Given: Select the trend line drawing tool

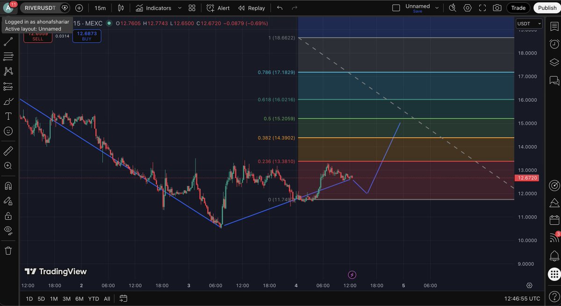Looking at the screenshot, I should 8,42.
